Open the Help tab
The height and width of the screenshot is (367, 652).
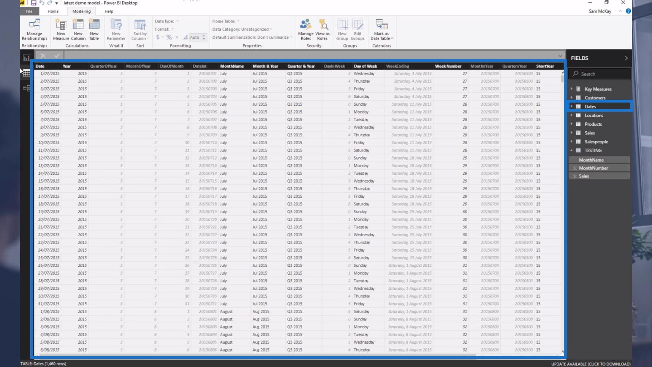pyautogui.click(x=109, y=11)
